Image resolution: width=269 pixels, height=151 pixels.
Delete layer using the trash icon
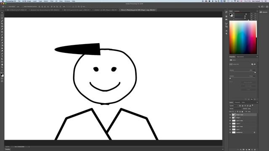(x=255, y=150)
